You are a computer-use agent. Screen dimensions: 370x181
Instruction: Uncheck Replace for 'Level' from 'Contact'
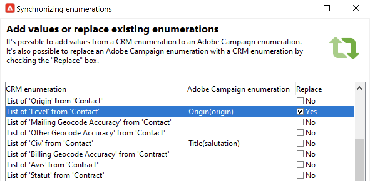(300, 112)
